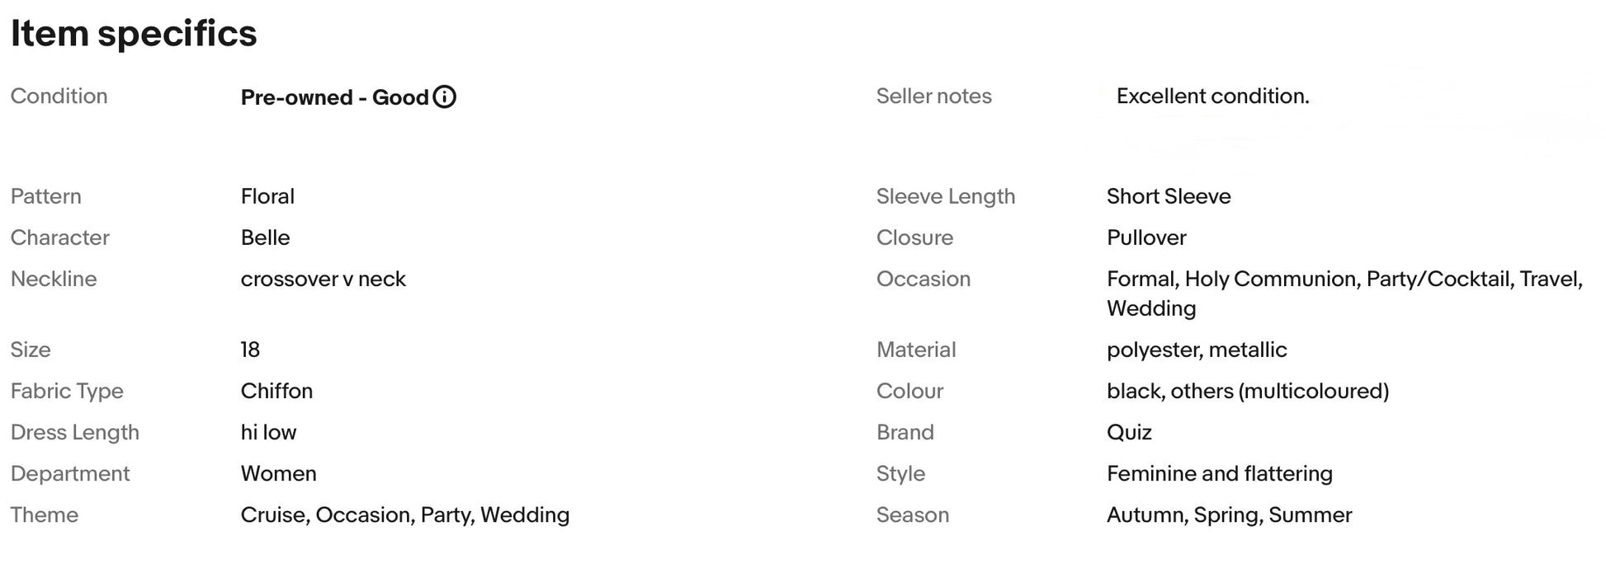
Task: Click the Cruise, Occasion, Party, Wedding theme
Action: pos(405,514)
